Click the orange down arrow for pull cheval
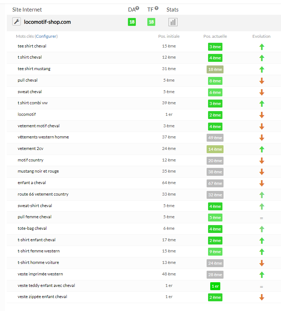The image size is (281, 311). [262, 81]
